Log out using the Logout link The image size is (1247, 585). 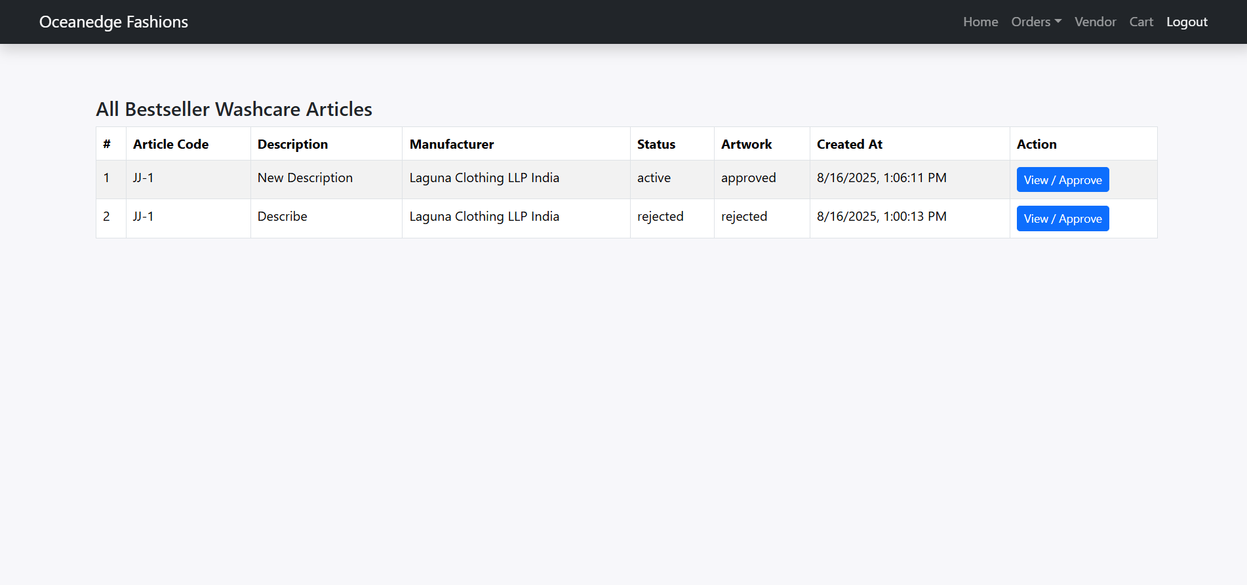click(x=1187, y=22)
